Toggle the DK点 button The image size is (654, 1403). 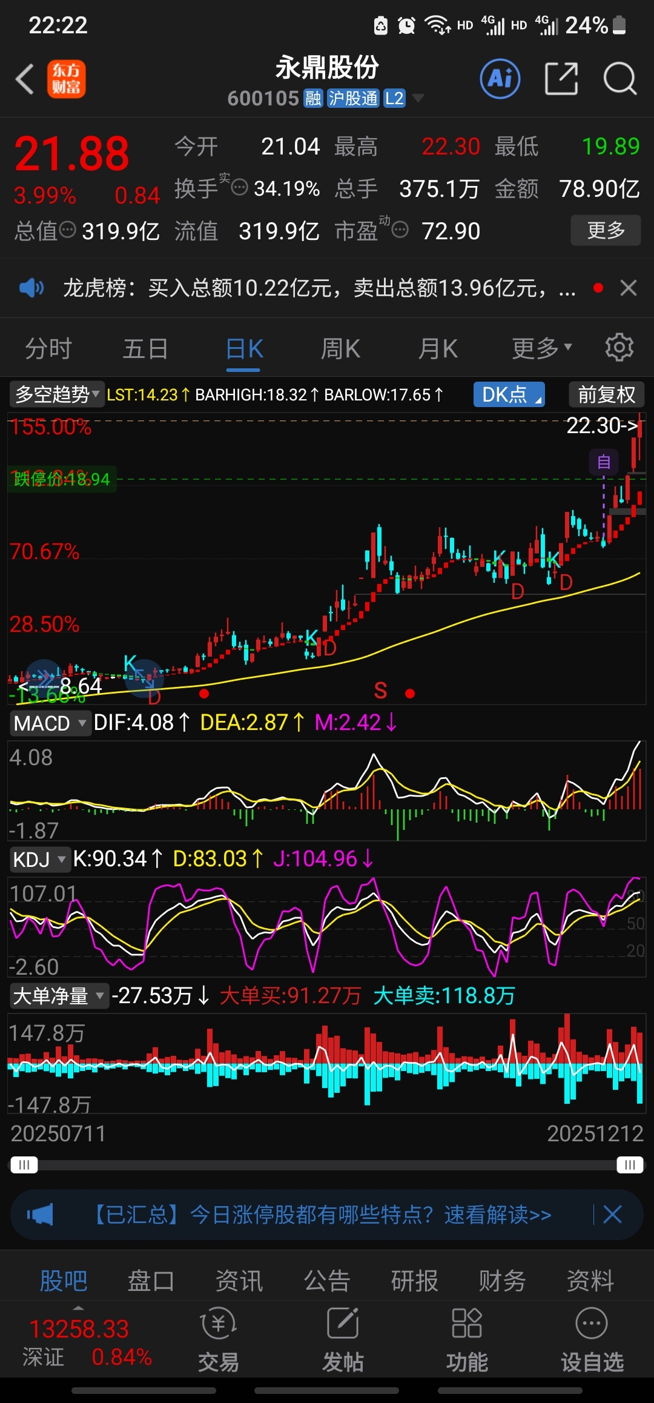point(509,394)
